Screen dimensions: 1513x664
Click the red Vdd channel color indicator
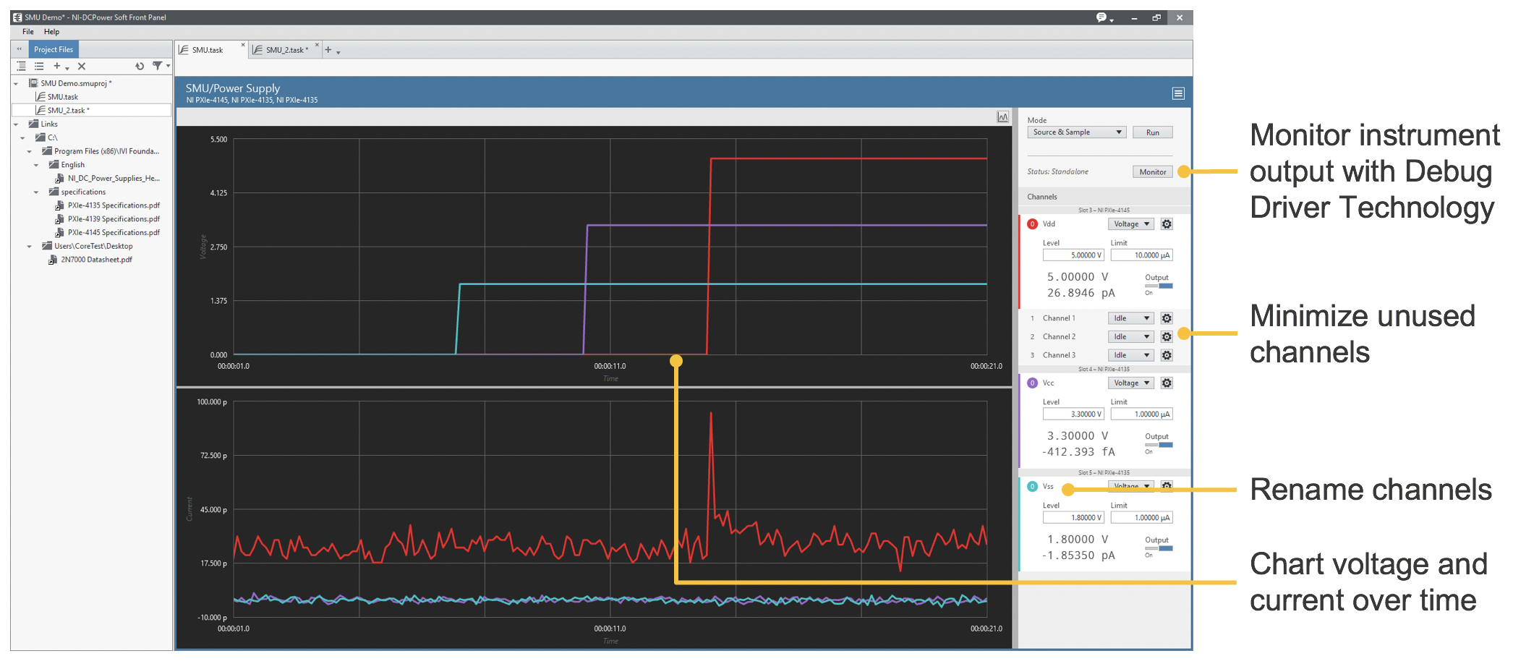tap(1032, 224)
